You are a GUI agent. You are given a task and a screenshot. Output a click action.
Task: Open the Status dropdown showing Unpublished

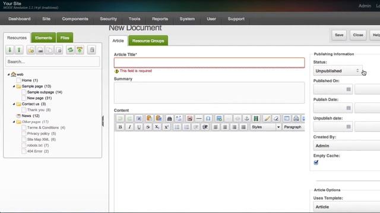[x=338, y=71]
